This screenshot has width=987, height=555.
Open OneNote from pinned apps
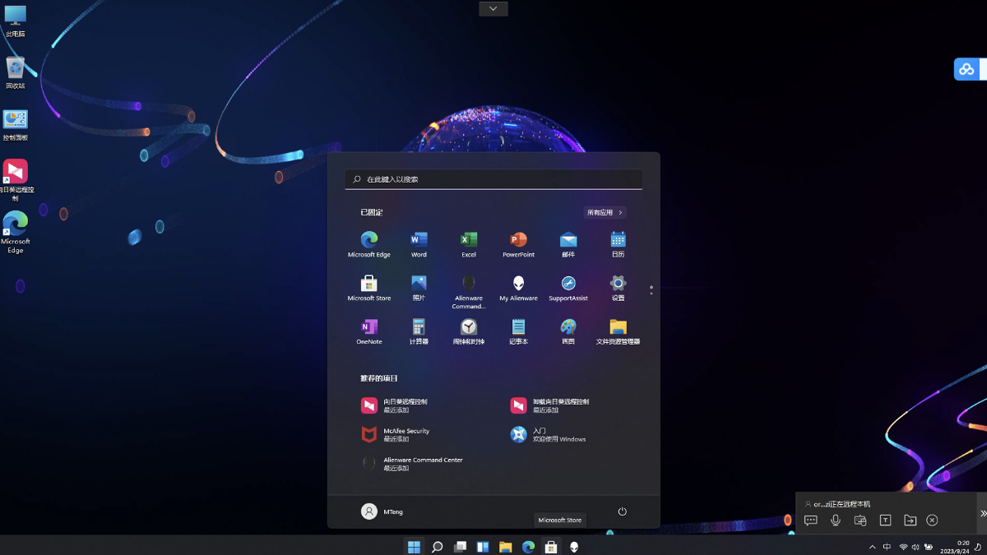(x=368, y=331)
